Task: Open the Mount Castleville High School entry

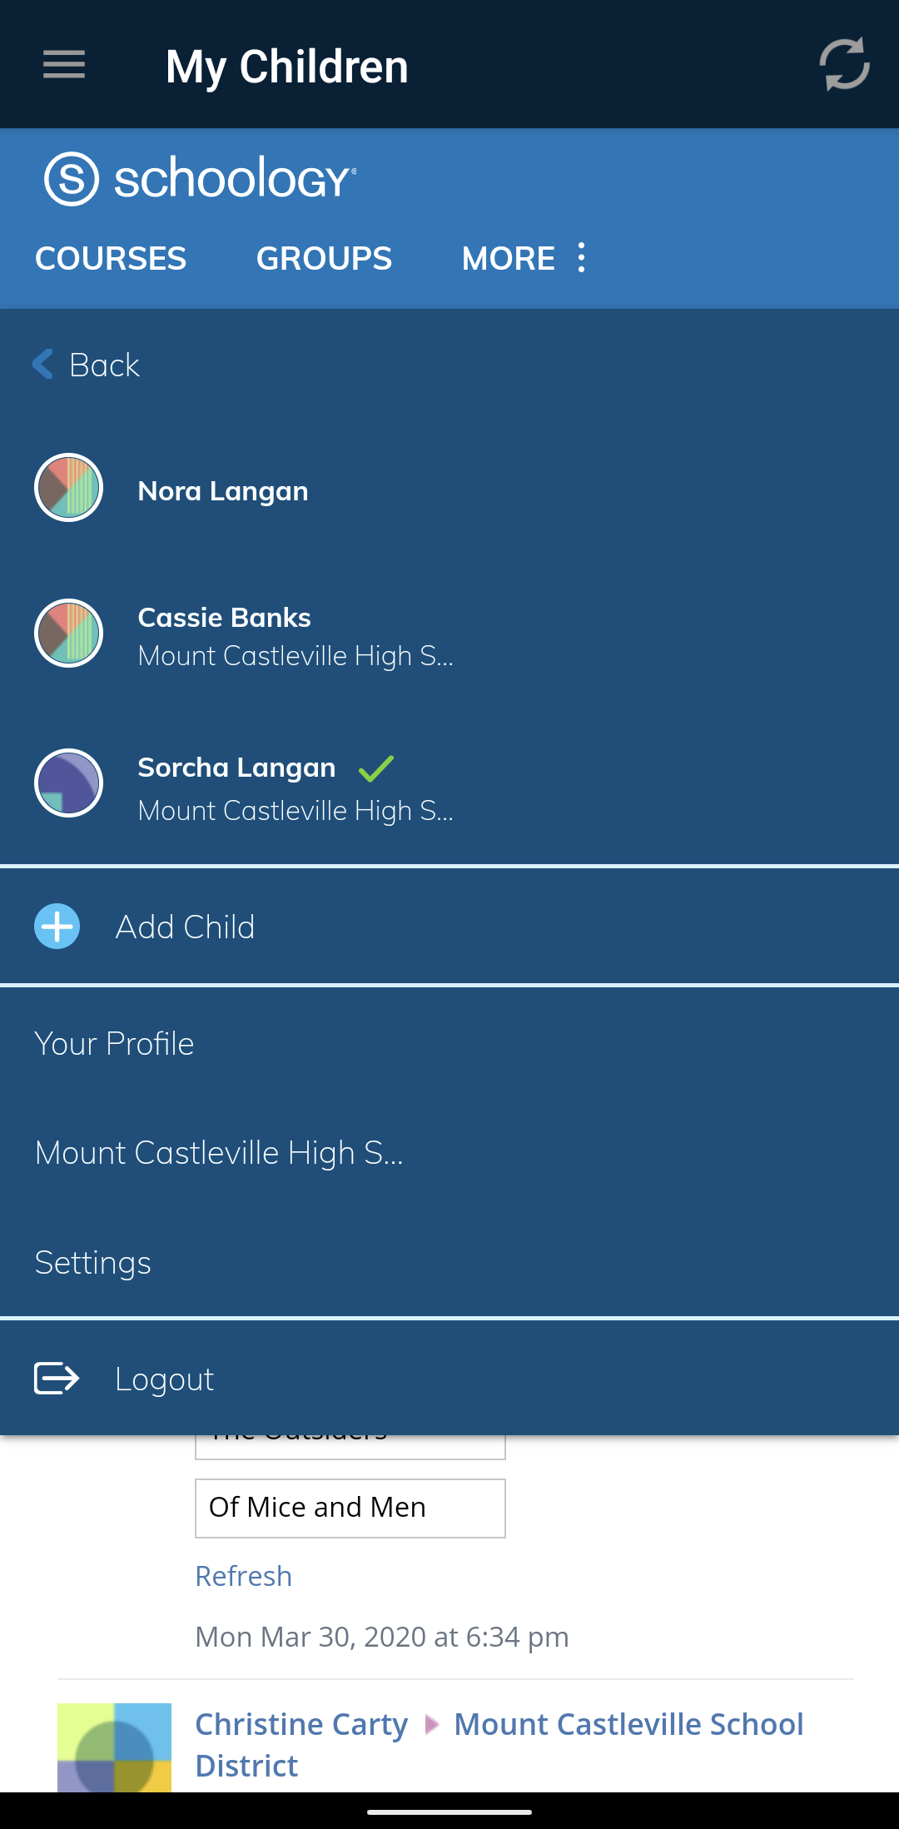Action: (x=219, y=1153)
